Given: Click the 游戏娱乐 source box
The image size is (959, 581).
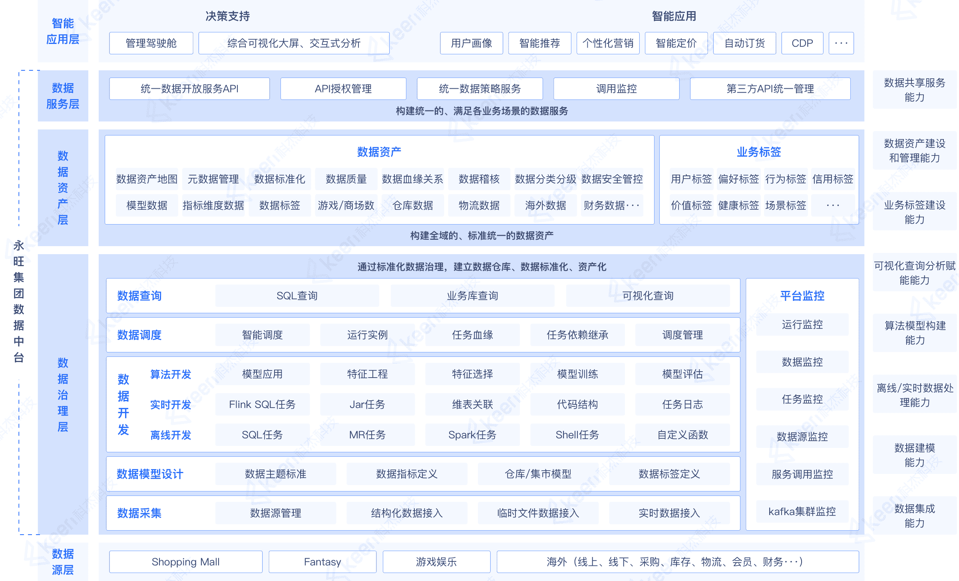Looking at the screenshot, I should coord(436,562).
